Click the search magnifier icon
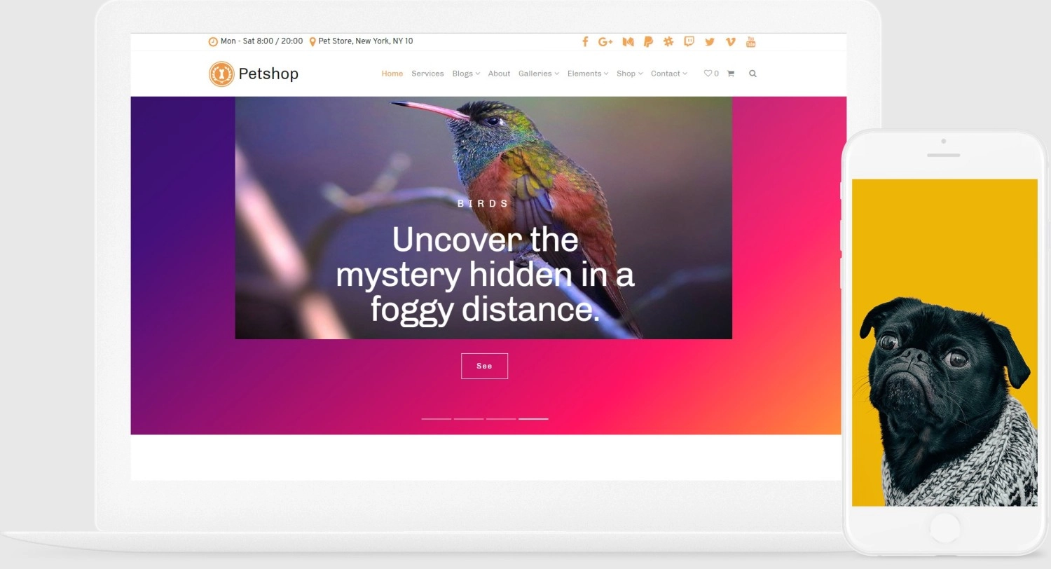 coord(753,74)
